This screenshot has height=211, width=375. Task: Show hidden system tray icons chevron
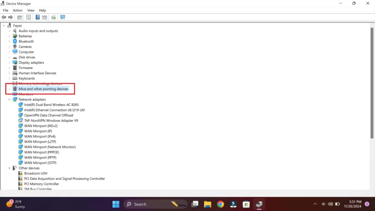[315, 204]
